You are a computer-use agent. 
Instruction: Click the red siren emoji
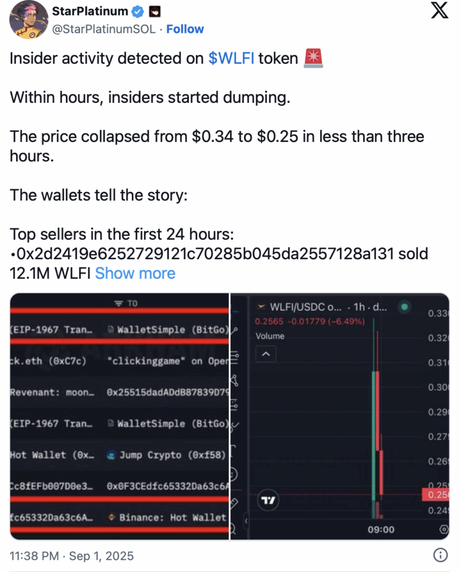(313, 58)
